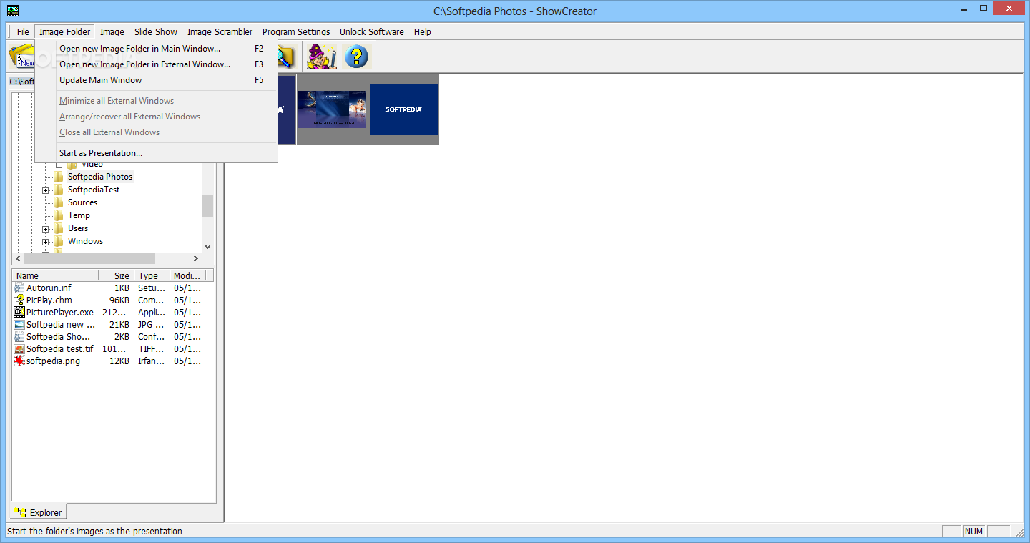Click the NUM status bar indicator
Screen dimensions: 1030x543
[x=974, y=531]
